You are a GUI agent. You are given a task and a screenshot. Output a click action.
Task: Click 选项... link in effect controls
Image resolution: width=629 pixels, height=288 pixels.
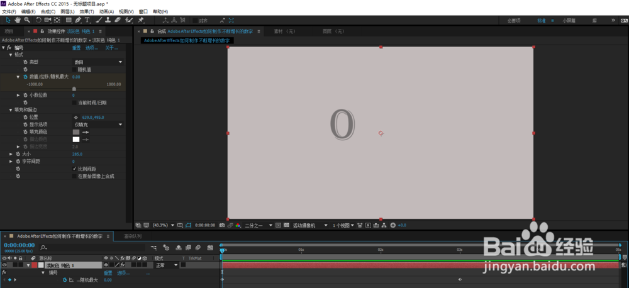[92, 48]
